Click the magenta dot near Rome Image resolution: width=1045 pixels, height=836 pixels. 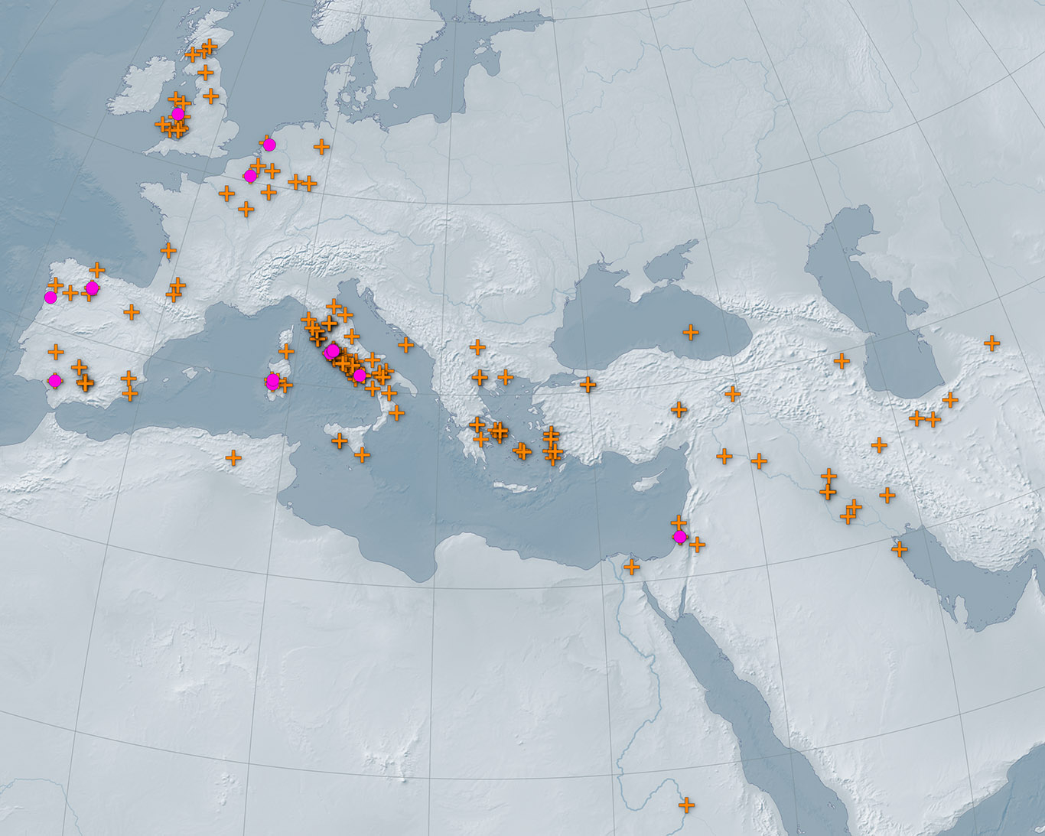coord(332,351)
